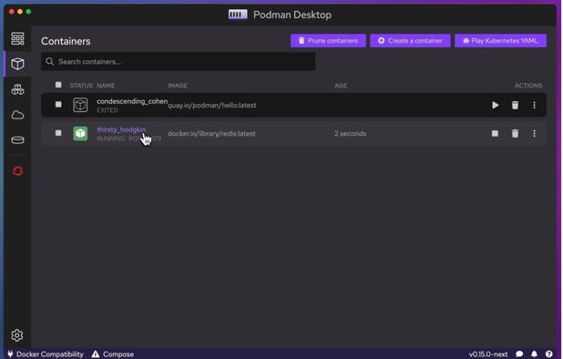The width and height of the screenshot is (563, 359).
Task: Click Create a container button
Action: [410, 41]
